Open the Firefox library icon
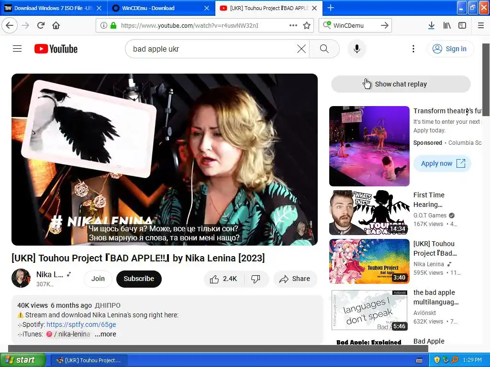The image size is (490, 367). 447,25
